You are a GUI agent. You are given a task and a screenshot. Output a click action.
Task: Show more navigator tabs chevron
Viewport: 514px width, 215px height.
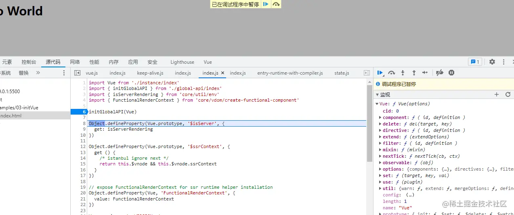[38, 73]
